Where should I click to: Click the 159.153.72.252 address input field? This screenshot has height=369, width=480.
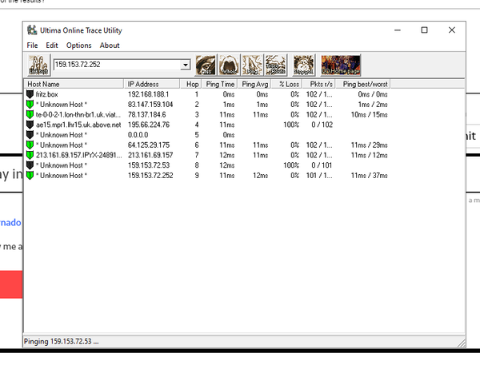pyautogui.click(x=118, y=65)
